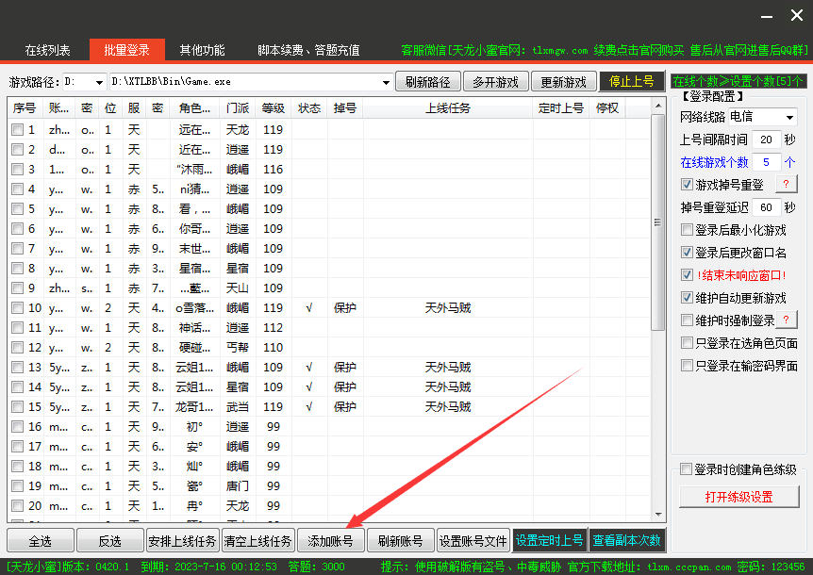
Task: Open the 其他功能 tab
Action: [202, 50]
